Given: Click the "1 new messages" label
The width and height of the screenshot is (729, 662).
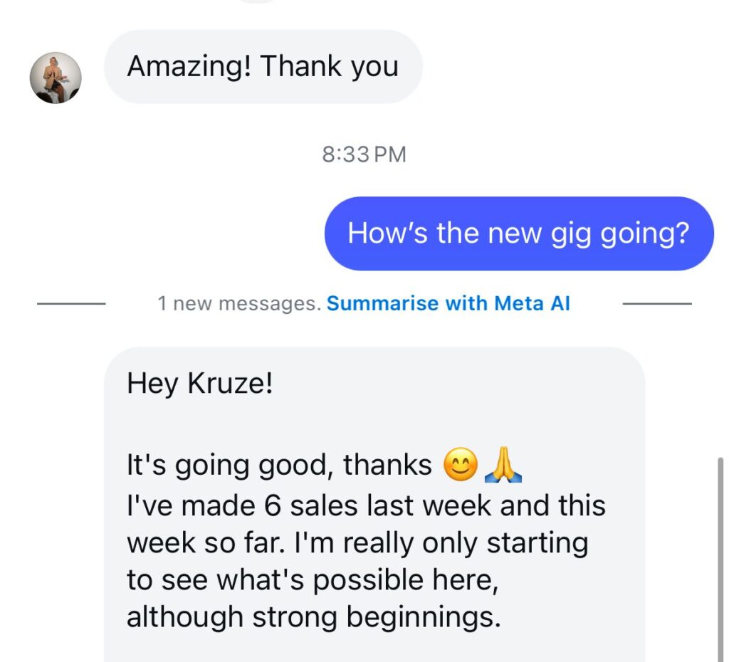Looking at the screenshot, I should (239, 303).
